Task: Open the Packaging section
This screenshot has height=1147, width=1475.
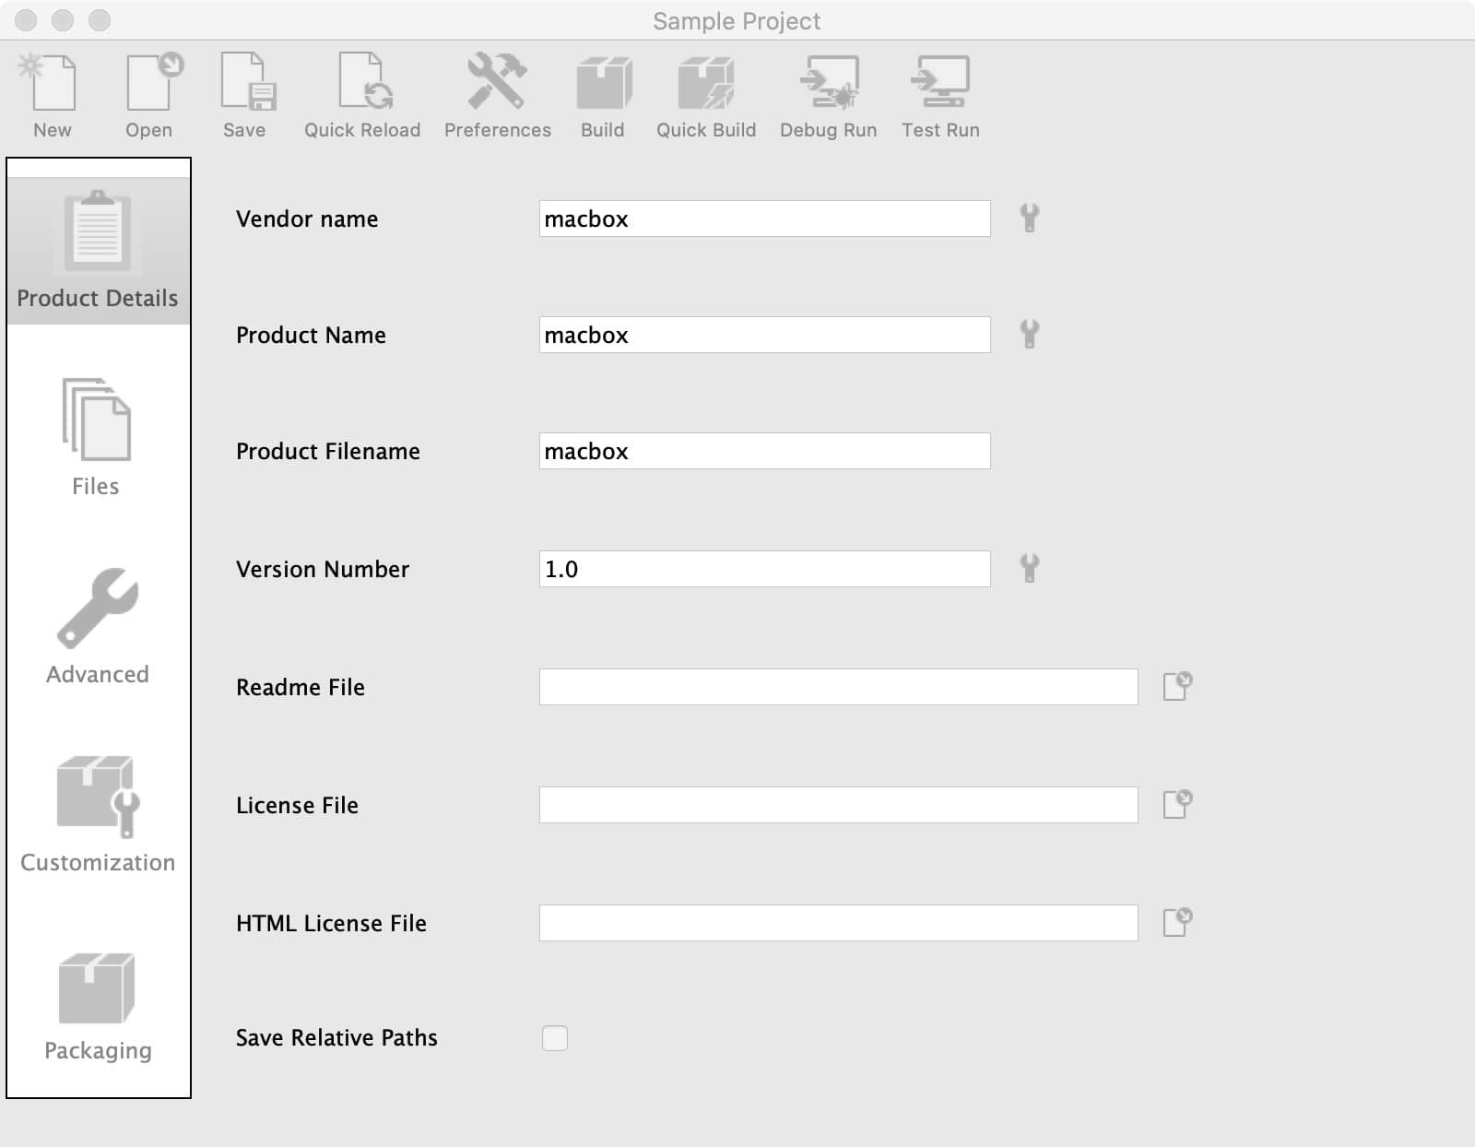Action: pyautogui.click(x=98, y=1007)
